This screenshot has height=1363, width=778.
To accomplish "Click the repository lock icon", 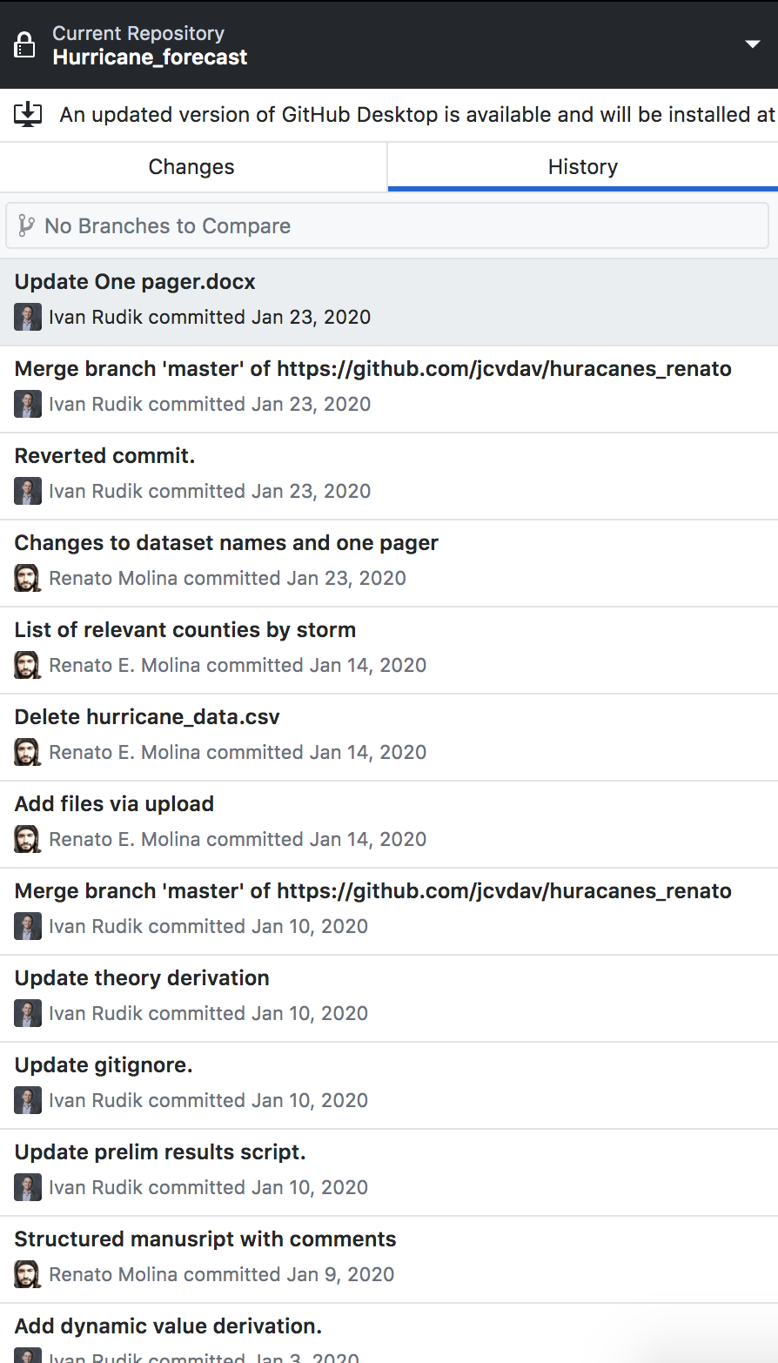I will coord(25,45).
